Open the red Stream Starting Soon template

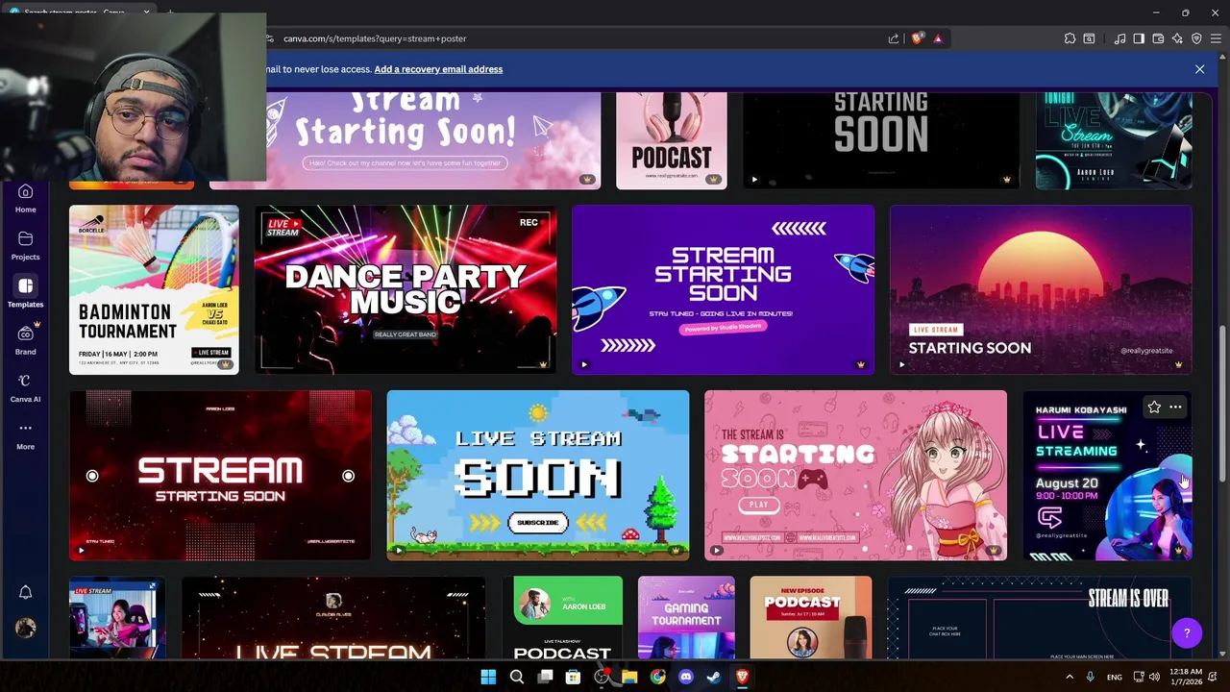[x=220, y=475]
